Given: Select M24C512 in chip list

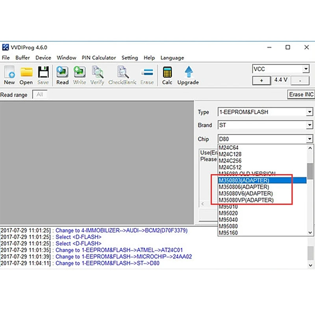Looking at the screenshot, I should (262, 167).
